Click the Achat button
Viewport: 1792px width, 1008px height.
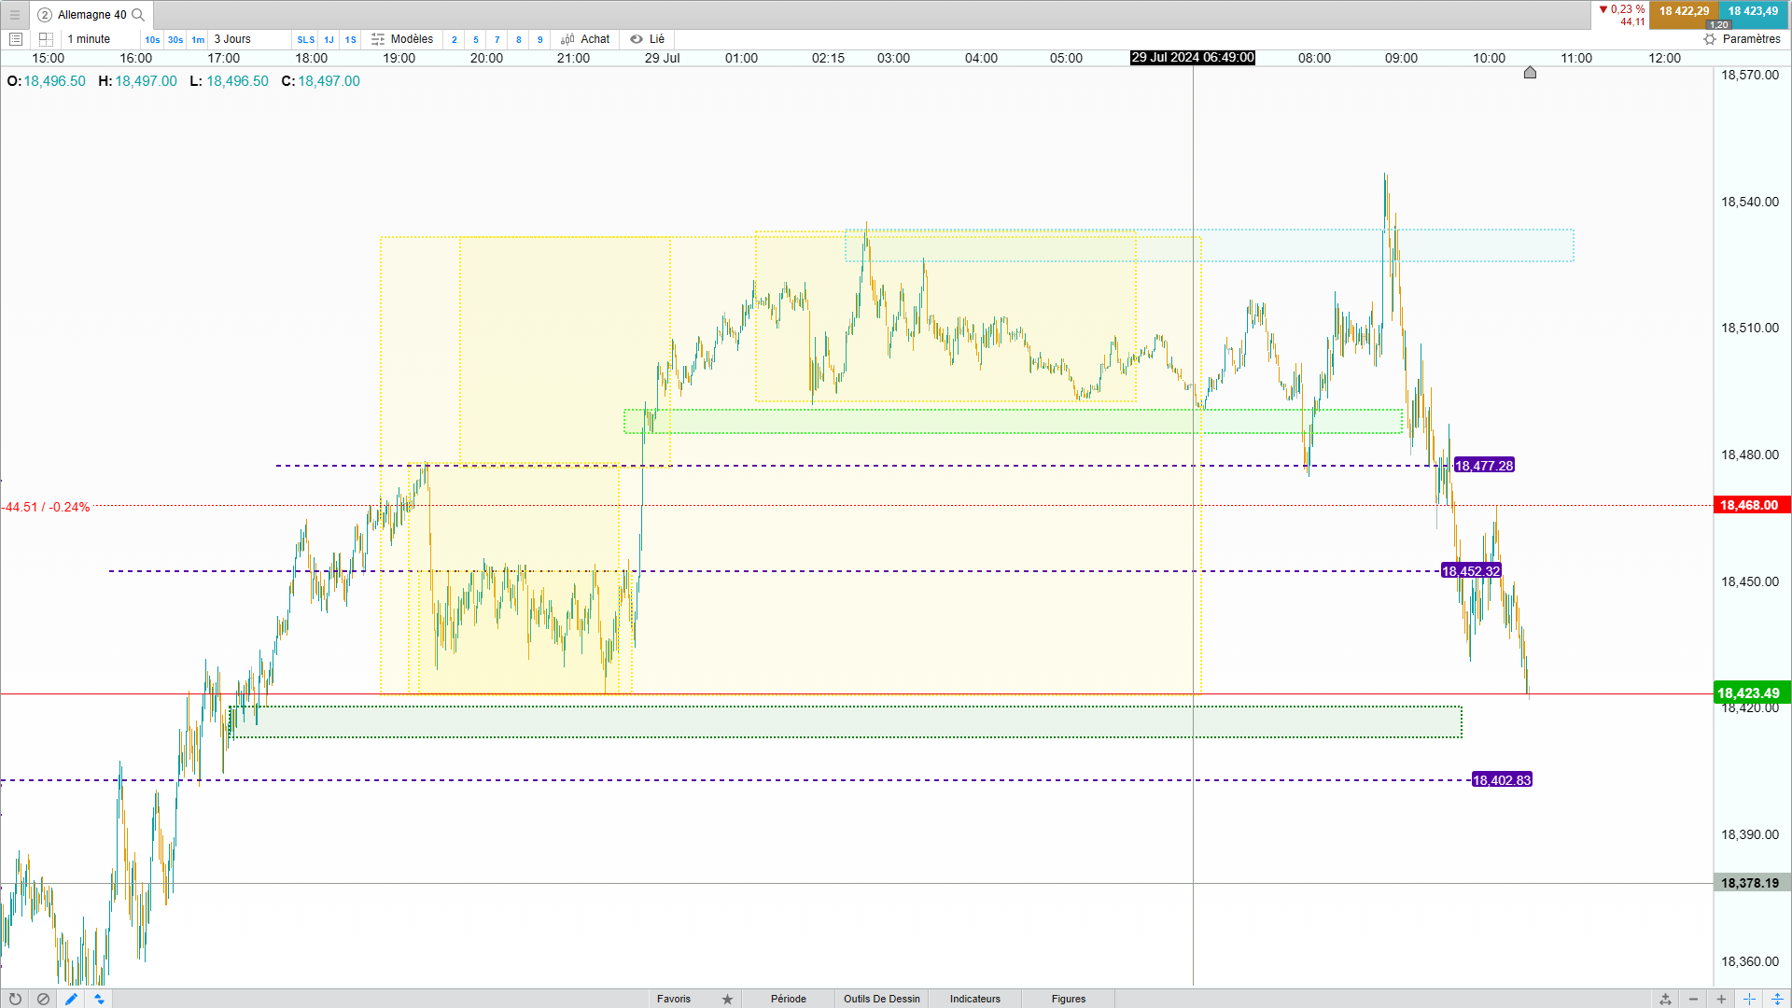[585, 39]
